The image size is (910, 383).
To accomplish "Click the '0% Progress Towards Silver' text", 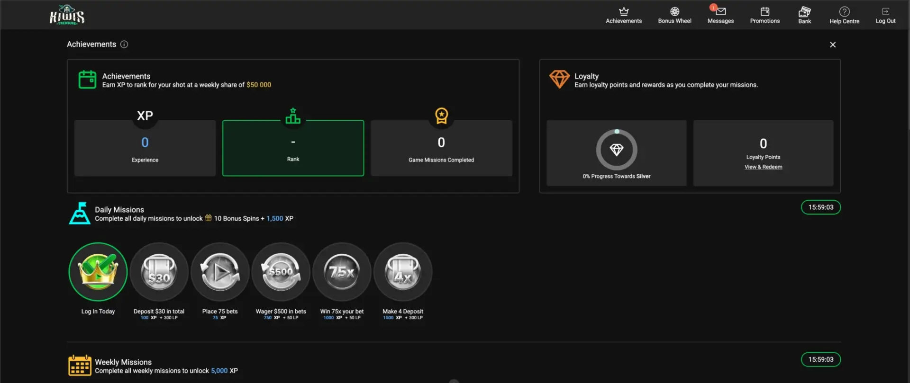I will (617, 176).
